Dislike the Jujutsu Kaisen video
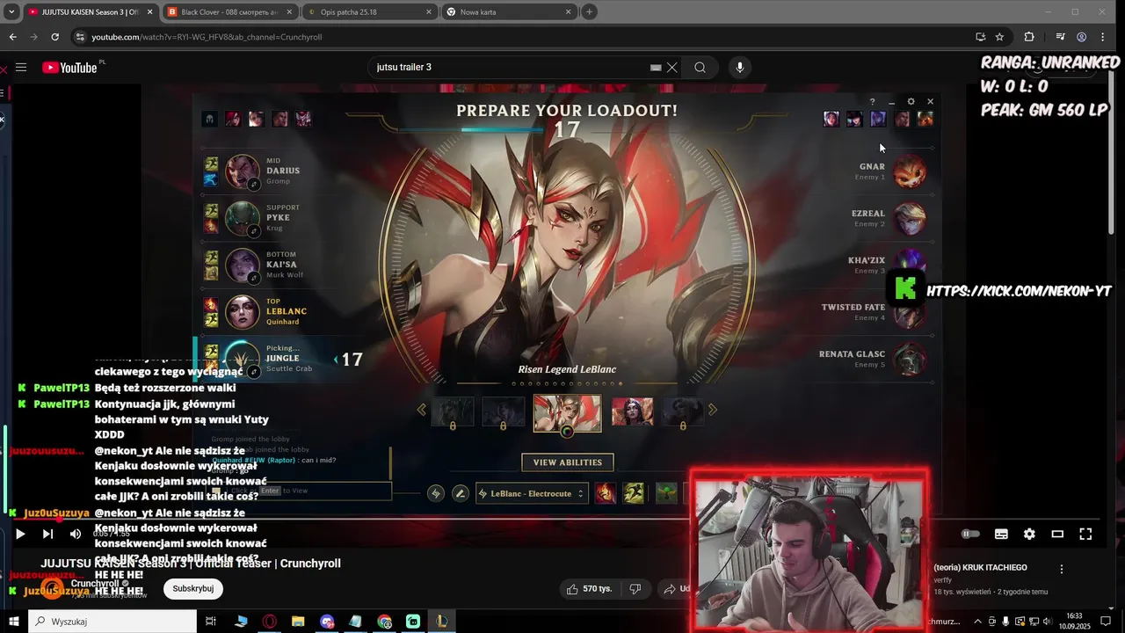 click(x=635, y=588)
